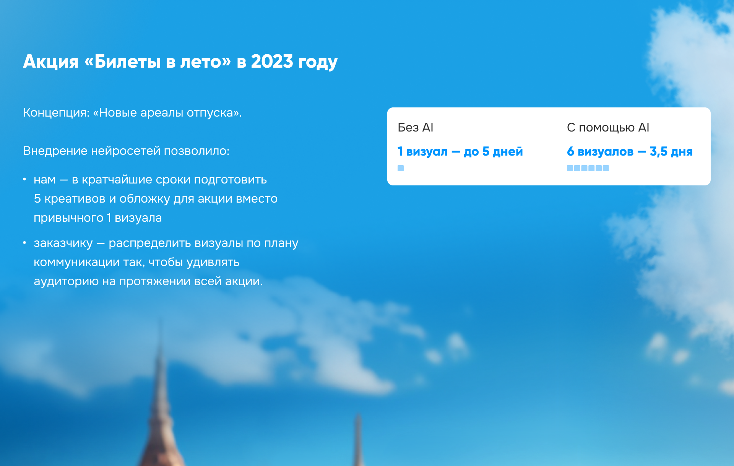The width and height of the screenshot is (734, 466).
Task: Click the line «привычного 1 визуала»
Action: (x=97, y=218)
